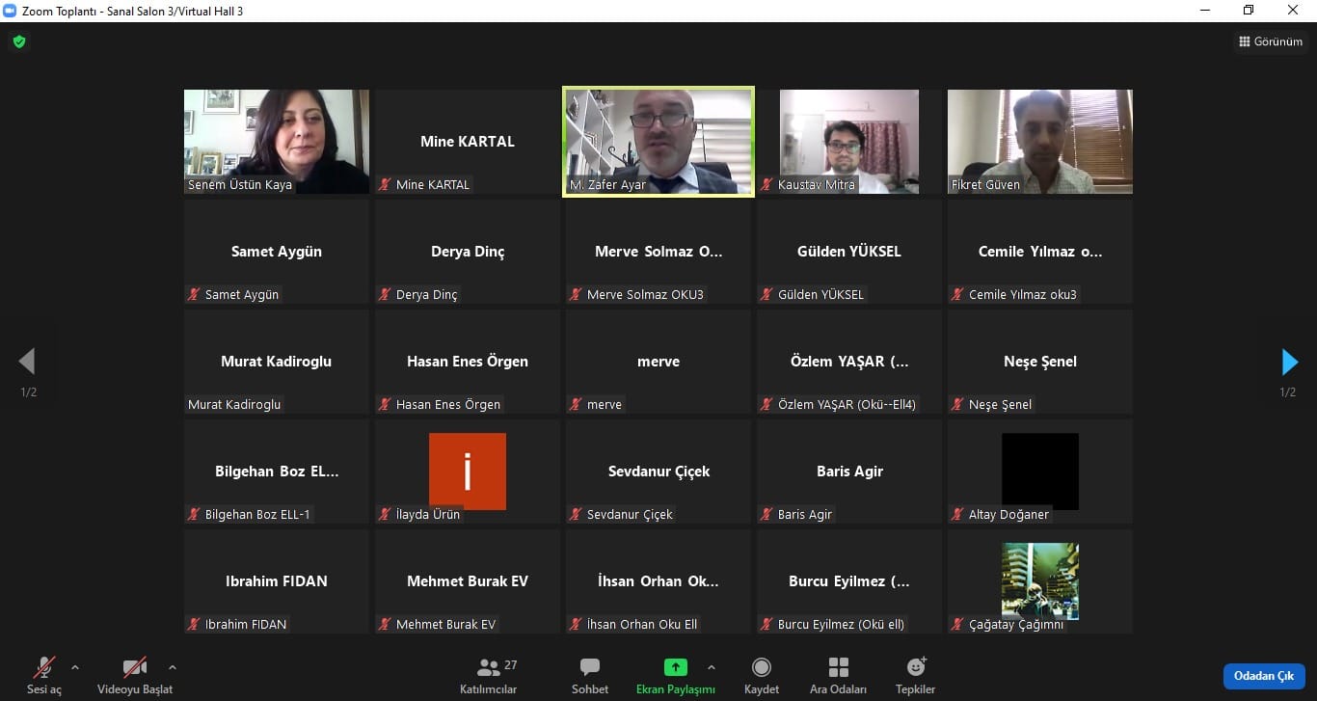Select Kaustav Mitra video tile
The width and height of the screenshot is (1317, 701).
(849, 142)
